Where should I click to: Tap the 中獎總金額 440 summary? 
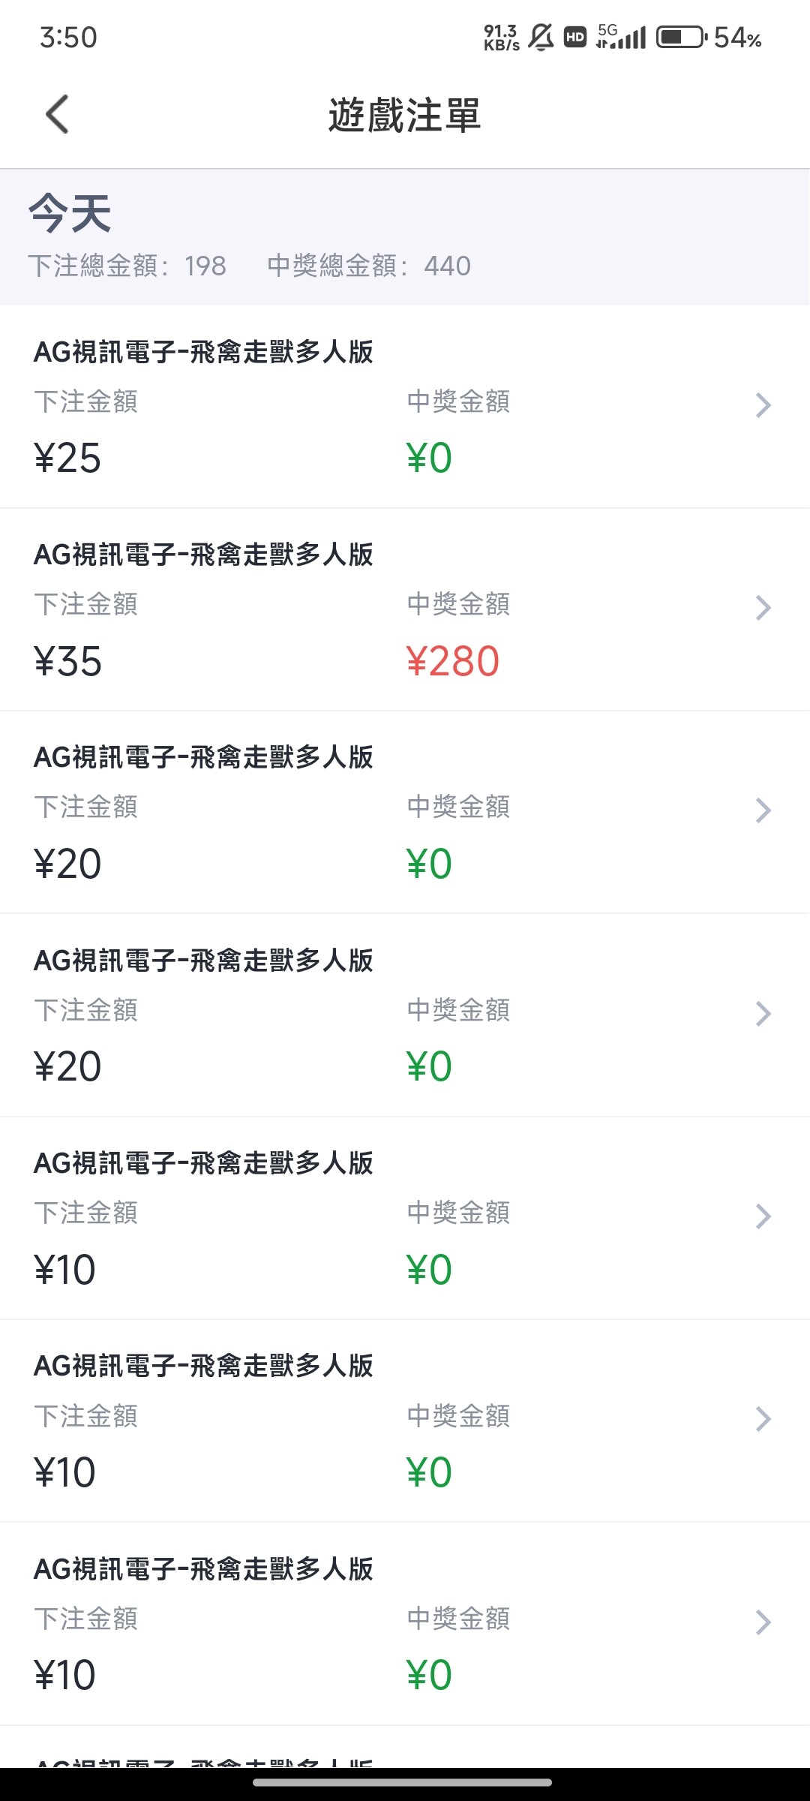(x=369, y=266)
